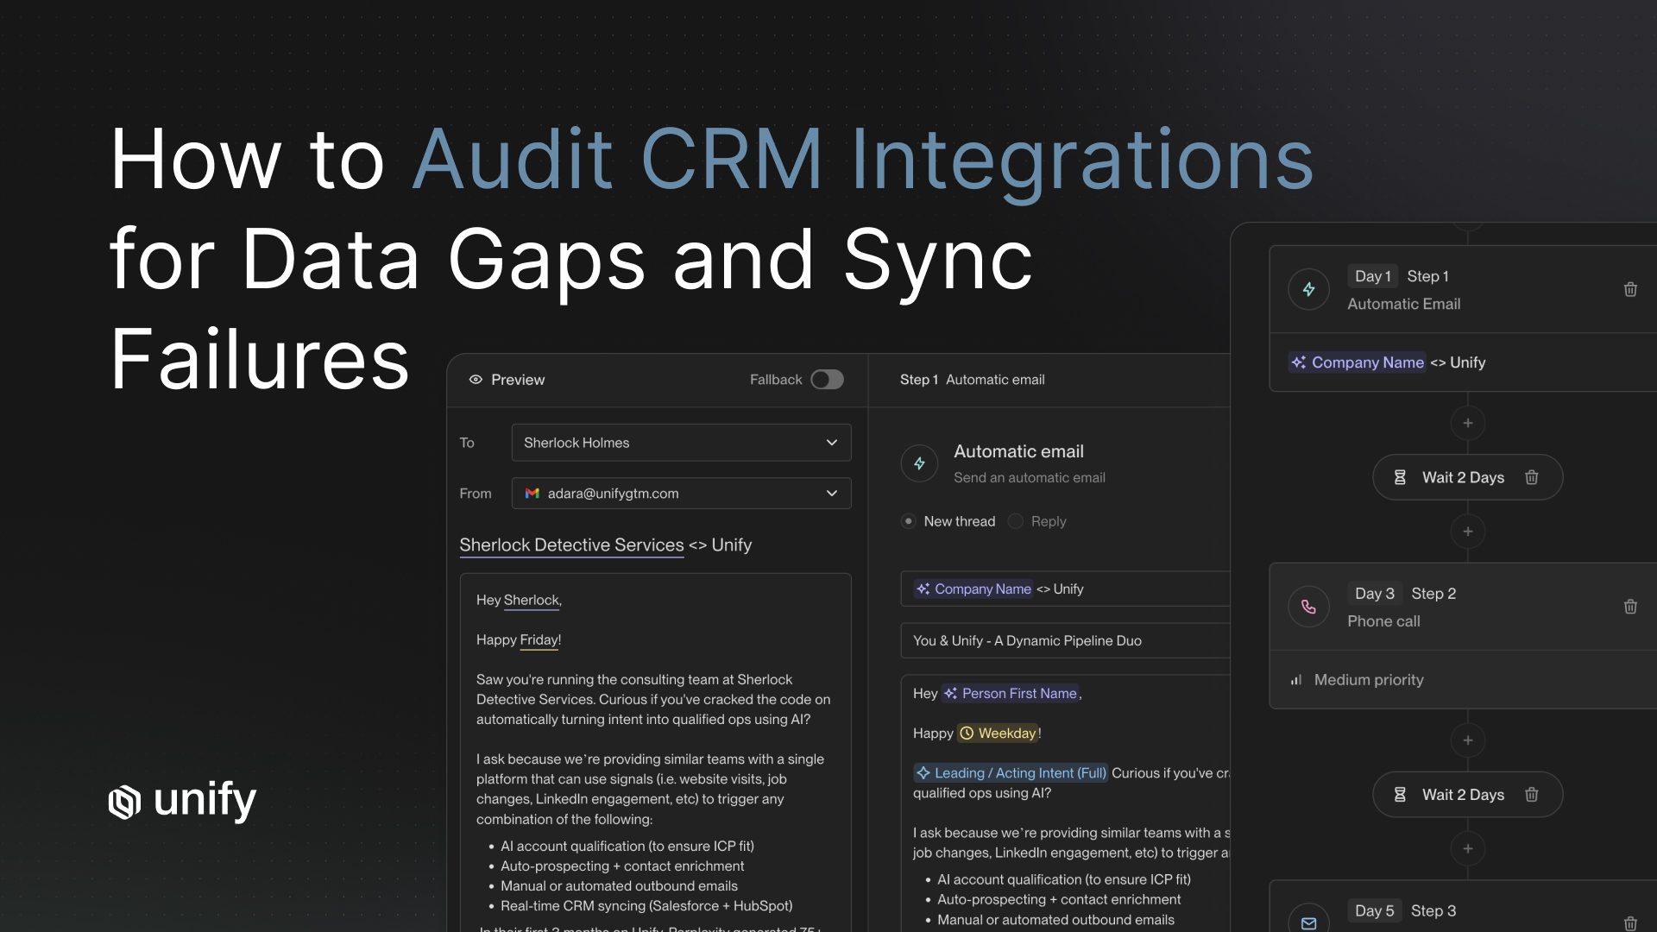Select the New thread radio button

pyautogui.click(x=908, y=521)
